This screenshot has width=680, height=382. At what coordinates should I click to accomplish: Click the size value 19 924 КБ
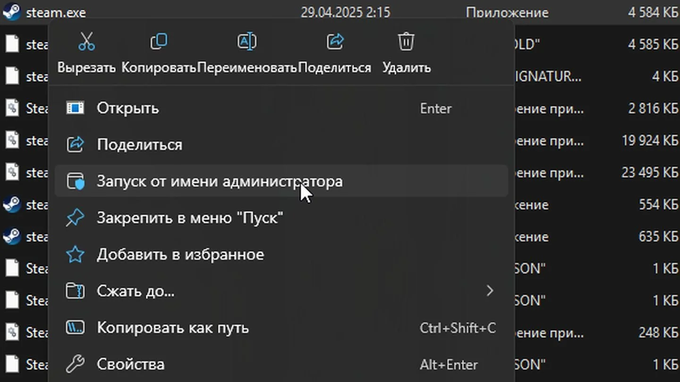click(x=650, y=141)
